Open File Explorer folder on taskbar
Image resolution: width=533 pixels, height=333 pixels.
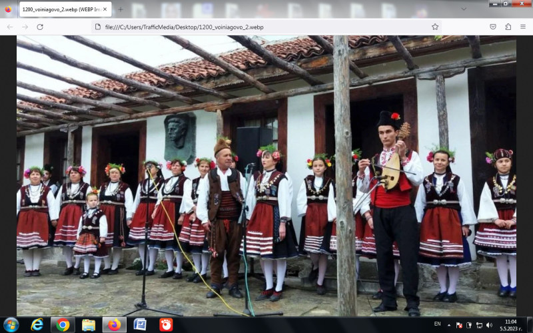89,325
